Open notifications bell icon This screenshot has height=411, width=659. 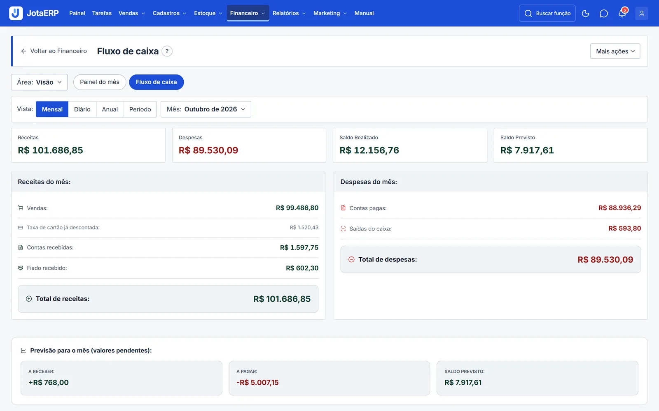622,14
